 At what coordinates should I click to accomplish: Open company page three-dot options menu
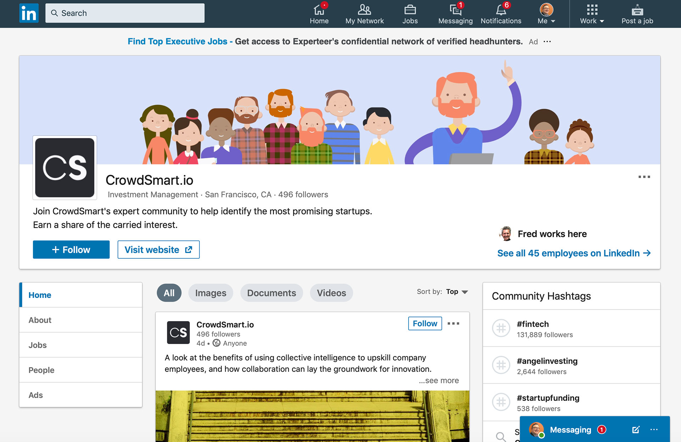pos(644,177)
